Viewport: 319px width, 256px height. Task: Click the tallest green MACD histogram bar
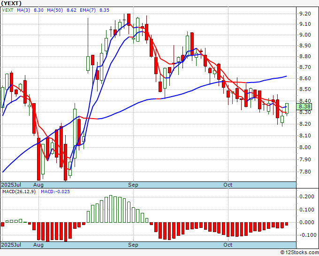tap(110, 209)
